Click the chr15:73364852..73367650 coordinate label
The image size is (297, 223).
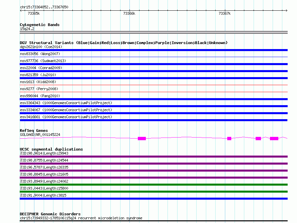point(44,7)
